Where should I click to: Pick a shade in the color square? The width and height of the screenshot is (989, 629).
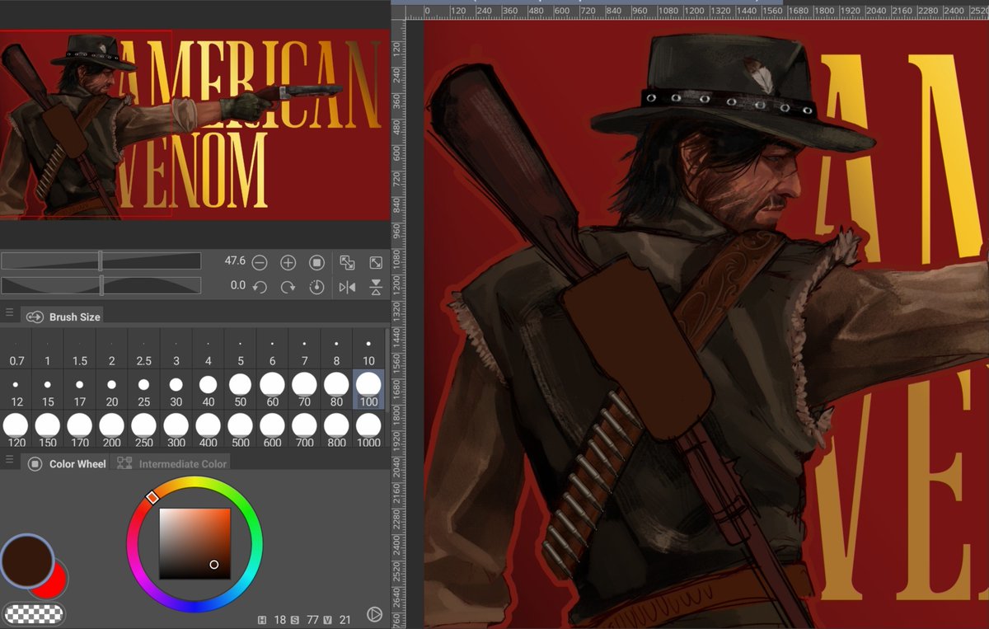(195, 543)
